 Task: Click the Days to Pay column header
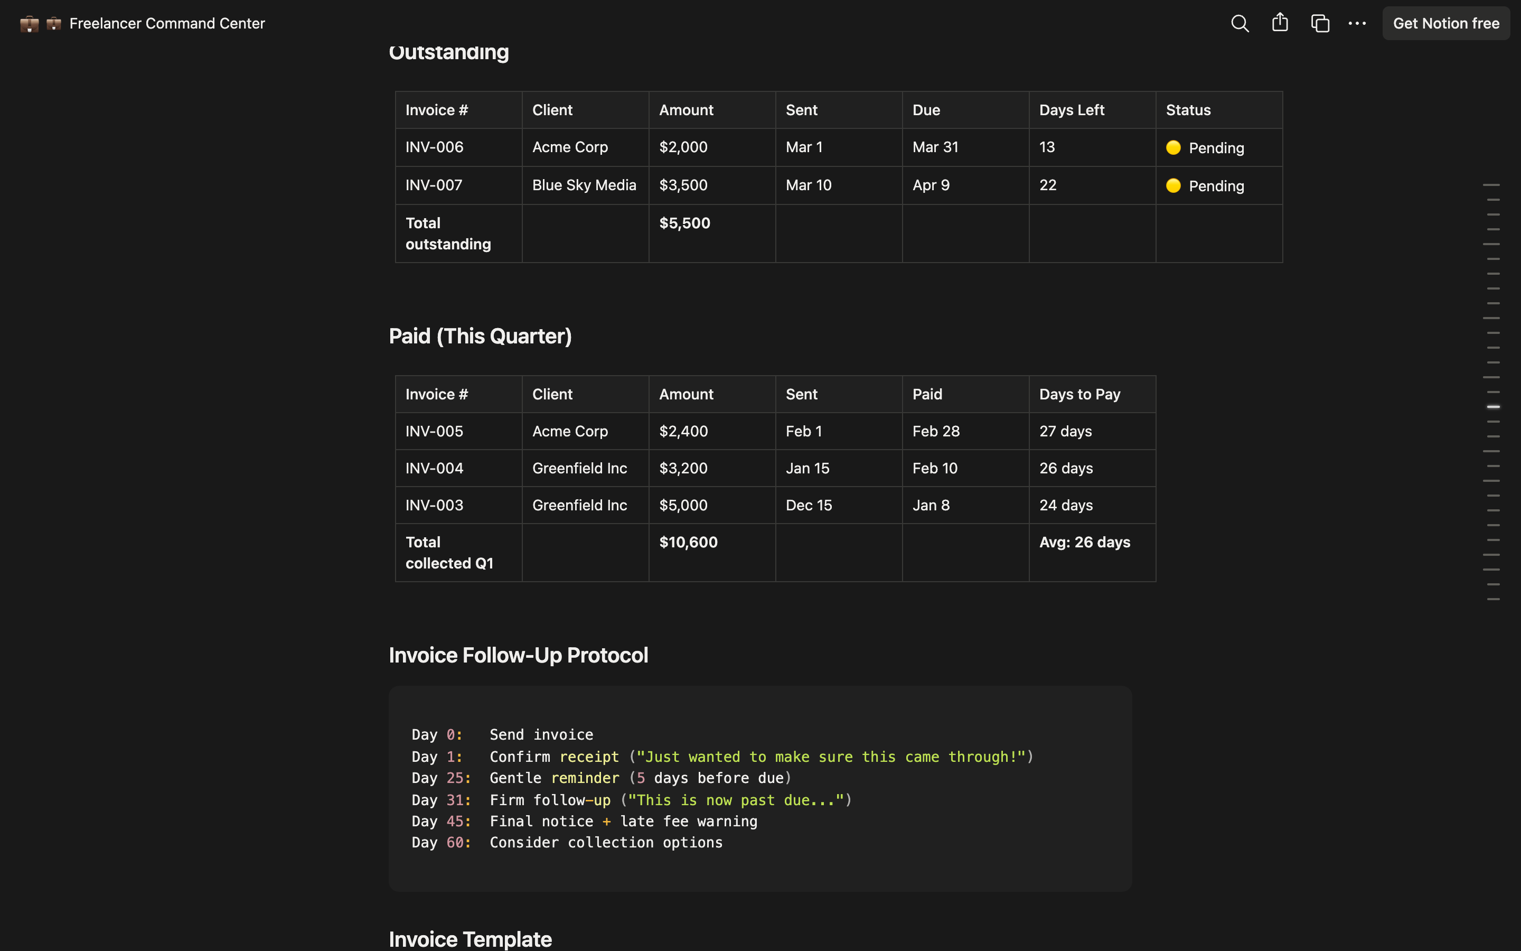[x=1092, y=394]
